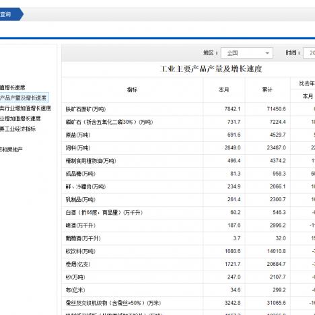Select row 磷矿石（折含五氧化二磷30%）(万吨)
The width and height of the screenshot is (315, 315).
point(188,123)
